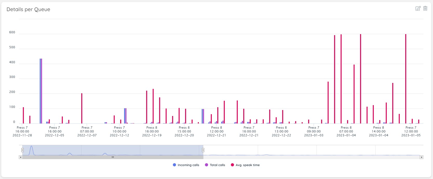Hide the Total calls legend series
This screenshot has width=433, height=179.
coord(215,165)
